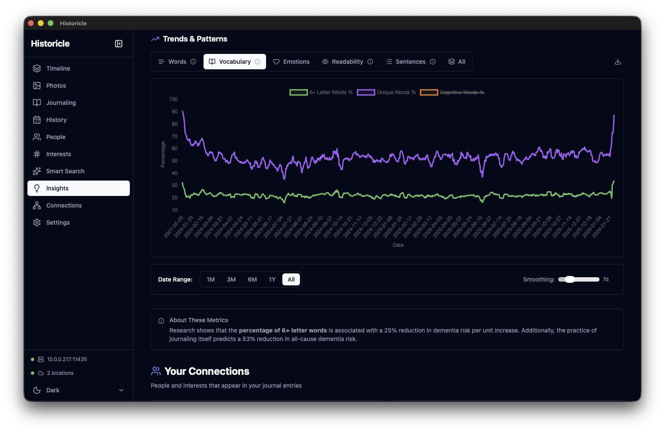665x433 pixels.
Task: Click the info icon next to Sentences
Action: (433, 62)
